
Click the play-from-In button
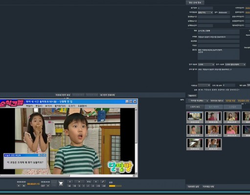pyautogui.click(x=89, y=182)
